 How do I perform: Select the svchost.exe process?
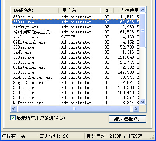76,37
